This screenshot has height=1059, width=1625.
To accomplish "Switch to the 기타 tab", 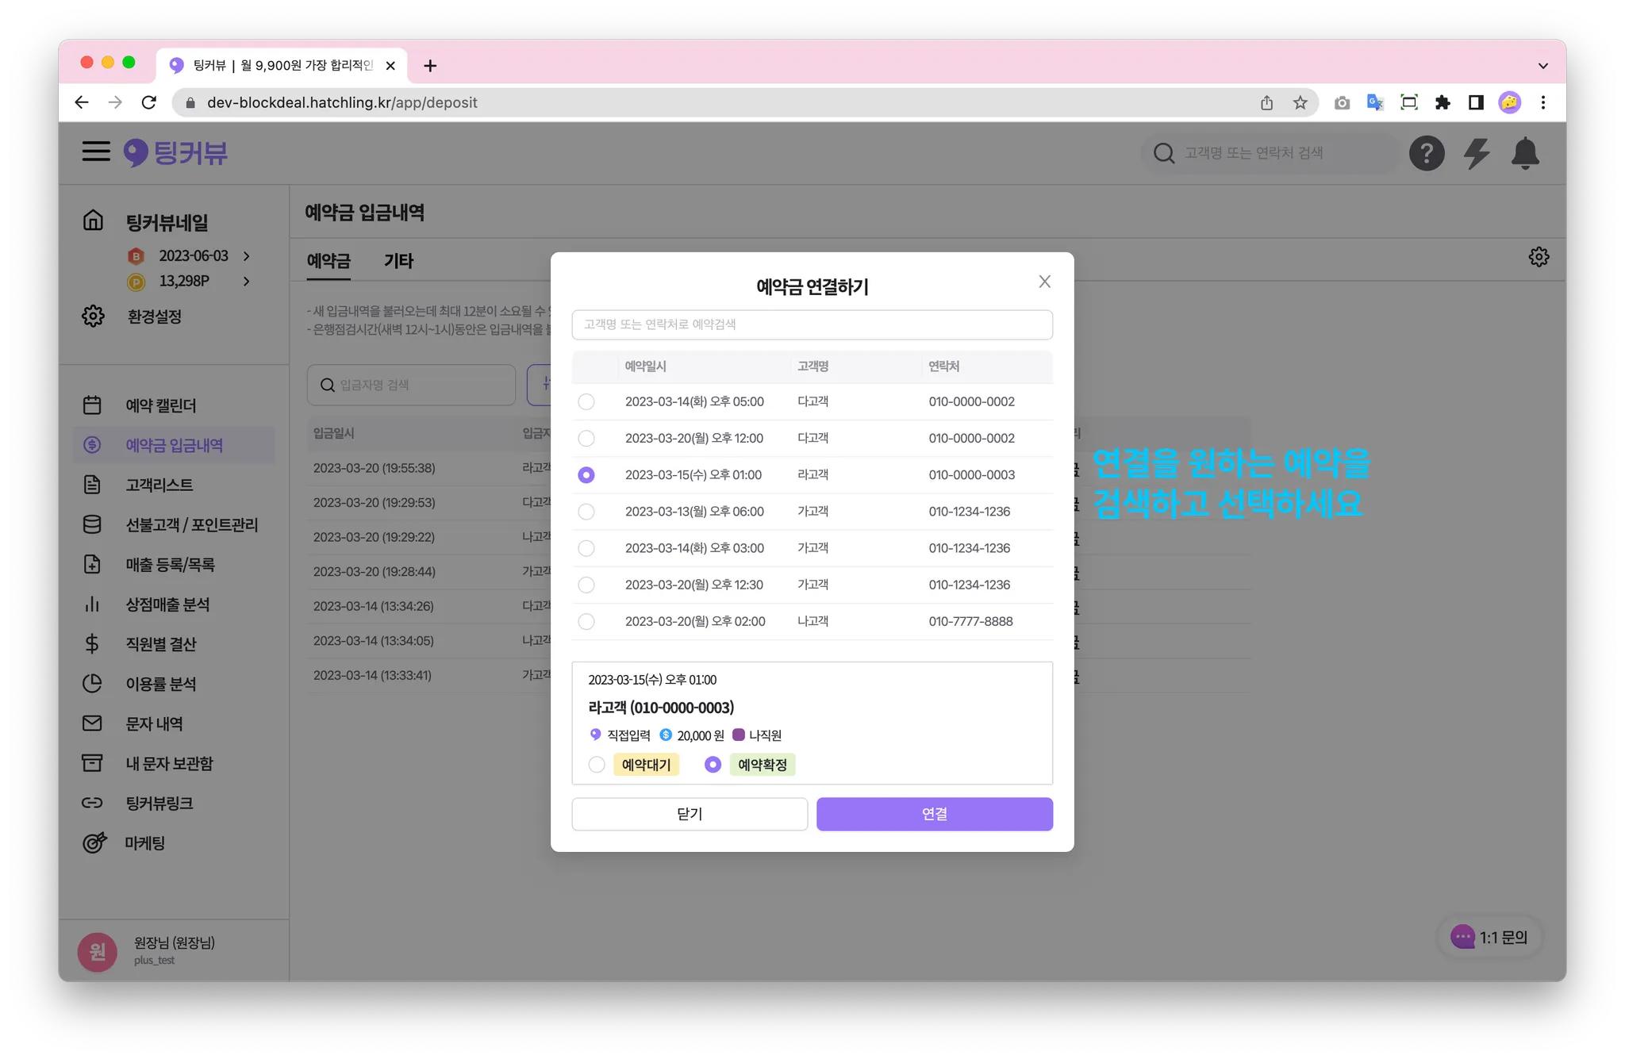I will 398,261.
